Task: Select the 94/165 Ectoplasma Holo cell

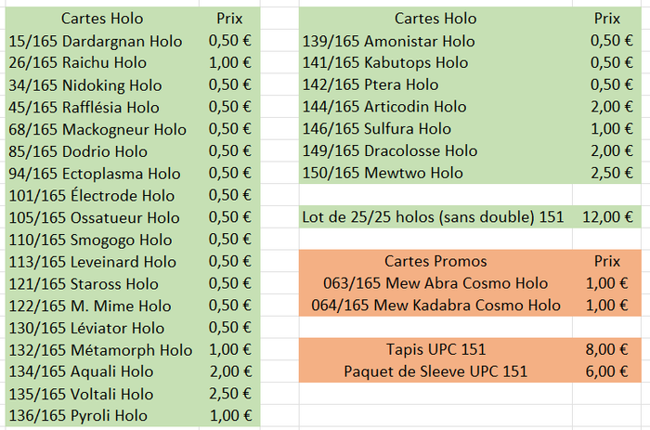Action: [x=94, y=173]
